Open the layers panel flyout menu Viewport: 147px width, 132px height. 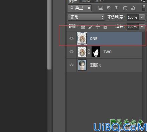coord(143,1)
